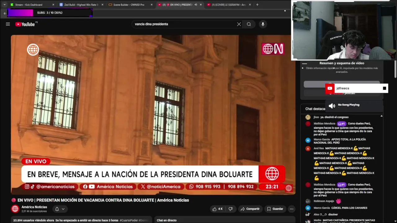This screenshot has width=397, height=223.
Task: Click the No Song Playing speaker icon
Action: [x=332, y=106]
